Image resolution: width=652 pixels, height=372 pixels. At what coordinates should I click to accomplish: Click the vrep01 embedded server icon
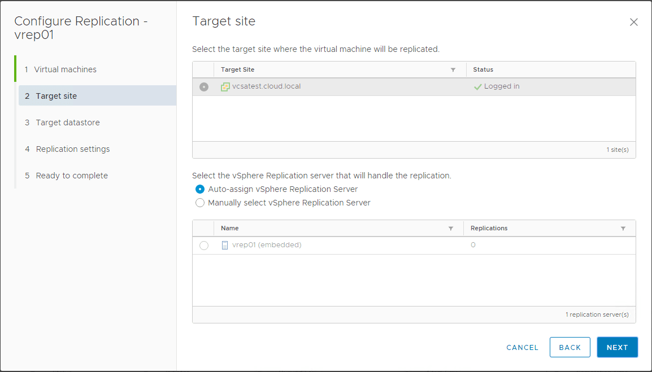coord(225,246)
